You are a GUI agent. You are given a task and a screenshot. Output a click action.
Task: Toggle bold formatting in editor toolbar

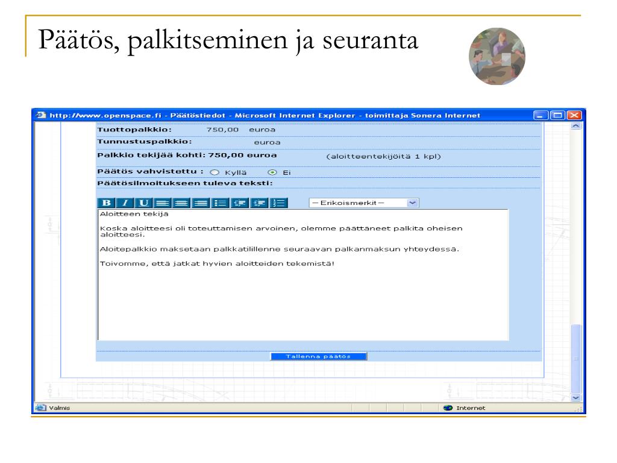pyautogui.click(x=106, y=203)
